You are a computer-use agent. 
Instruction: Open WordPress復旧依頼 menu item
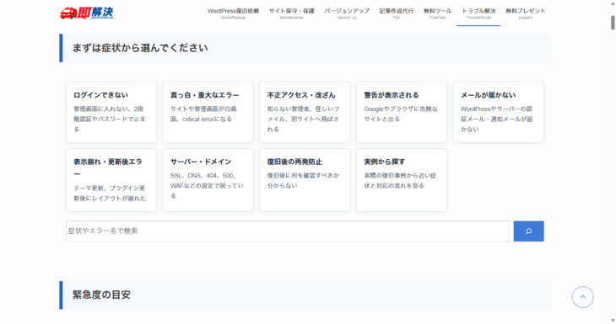[x=233, y=13]
